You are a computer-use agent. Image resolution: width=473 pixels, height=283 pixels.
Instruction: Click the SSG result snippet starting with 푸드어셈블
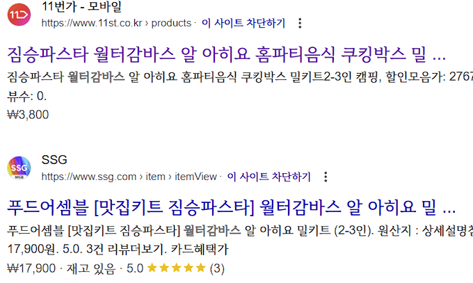pos(236,230)
